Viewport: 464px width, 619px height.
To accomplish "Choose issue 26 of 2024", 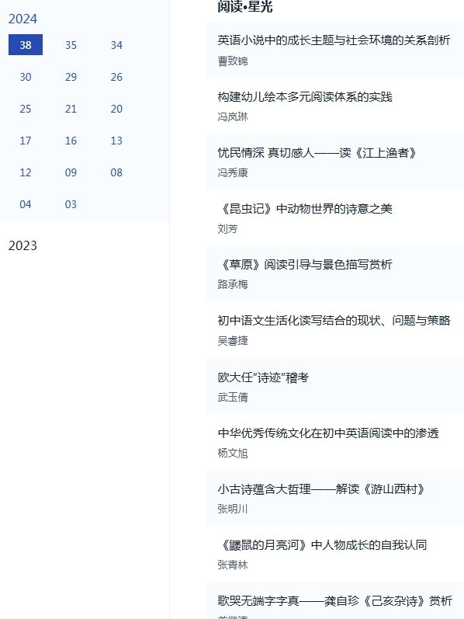I will 116,77.
